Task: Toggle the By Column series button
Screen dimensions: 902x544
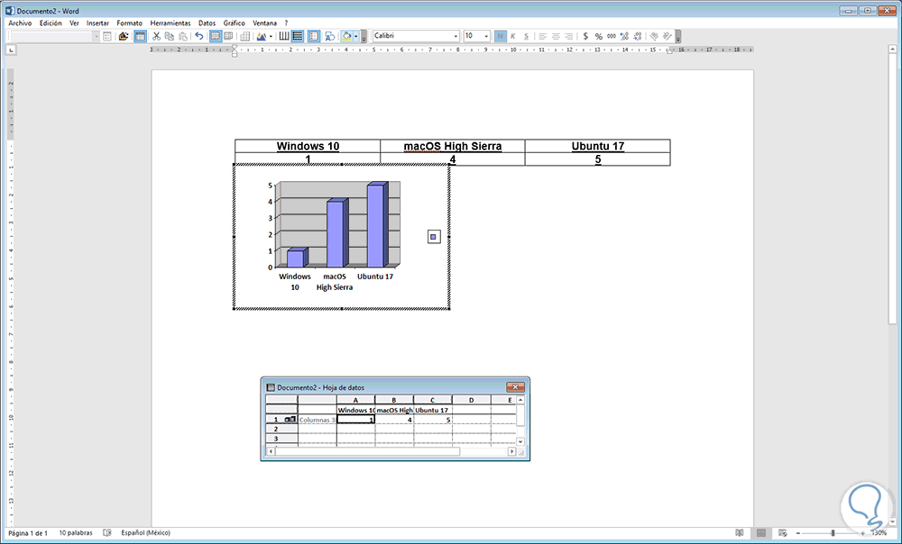Action: coord(228,36)
